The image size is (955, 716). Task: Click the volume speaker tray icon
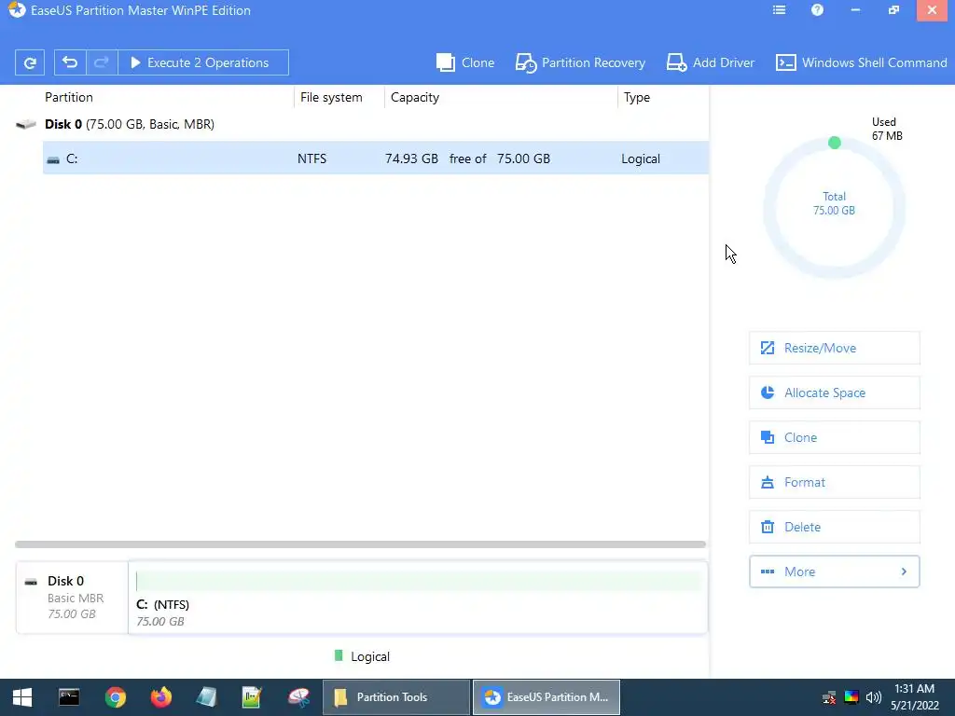(874, 697)
